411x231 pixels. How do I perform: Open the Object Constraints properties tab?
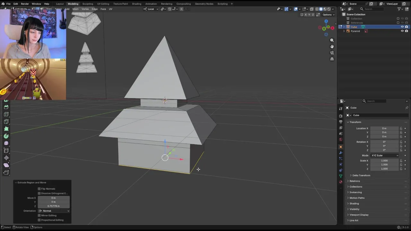(x=341, y=170)
